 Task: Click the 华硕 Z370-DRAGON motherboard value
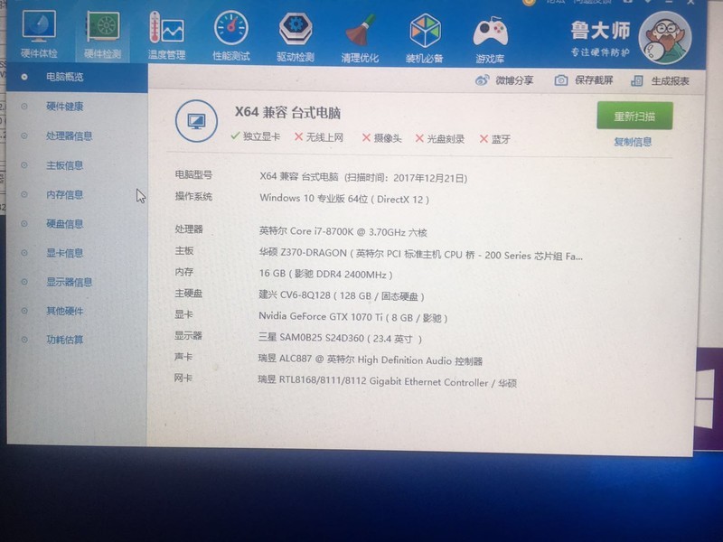(x=420, y=255)
